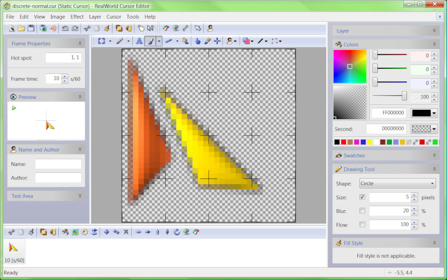447x280 pixels.
Task: Toggle the Size checkbox in Drawing Tool
Action: click(362, 197)
